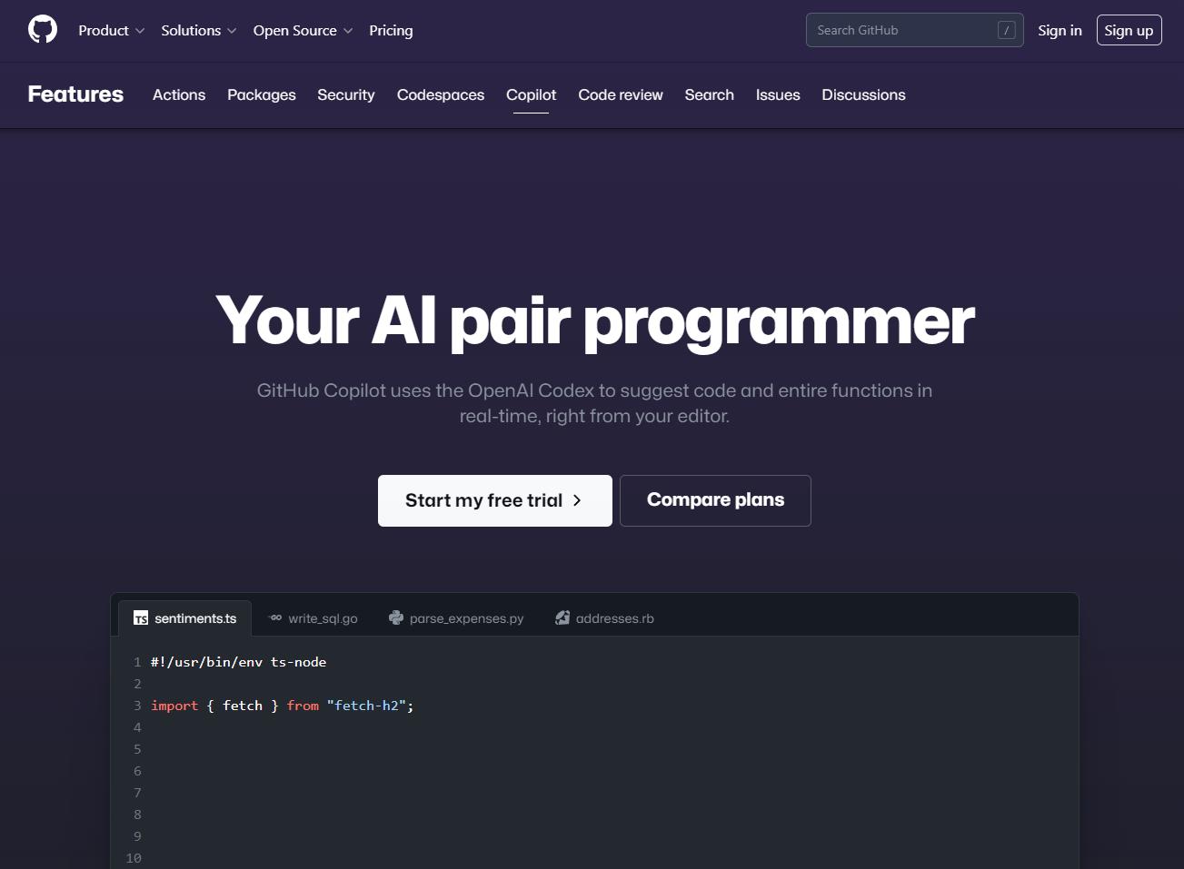Open the Discussions feature tab

(864, 94)
